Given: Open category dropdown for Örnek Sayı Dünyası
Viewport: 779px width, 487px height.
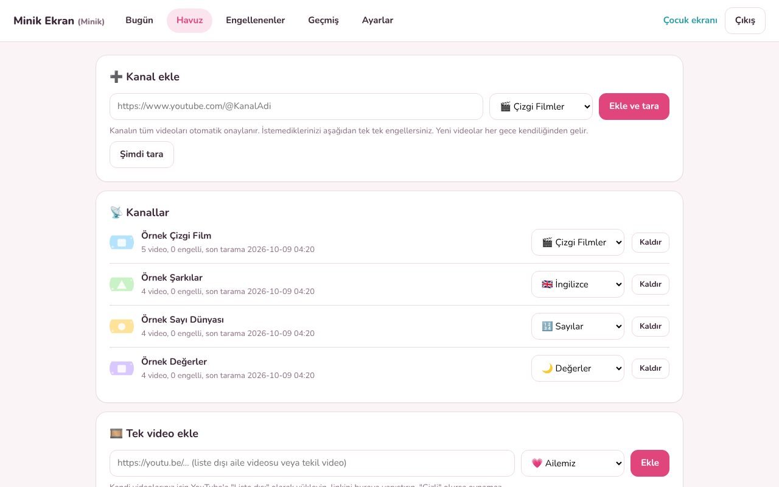Looking at the screenshot, I should [578, 326].
